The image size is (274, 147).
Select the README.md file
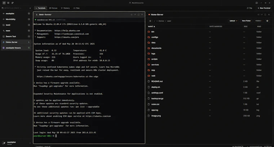209,81
